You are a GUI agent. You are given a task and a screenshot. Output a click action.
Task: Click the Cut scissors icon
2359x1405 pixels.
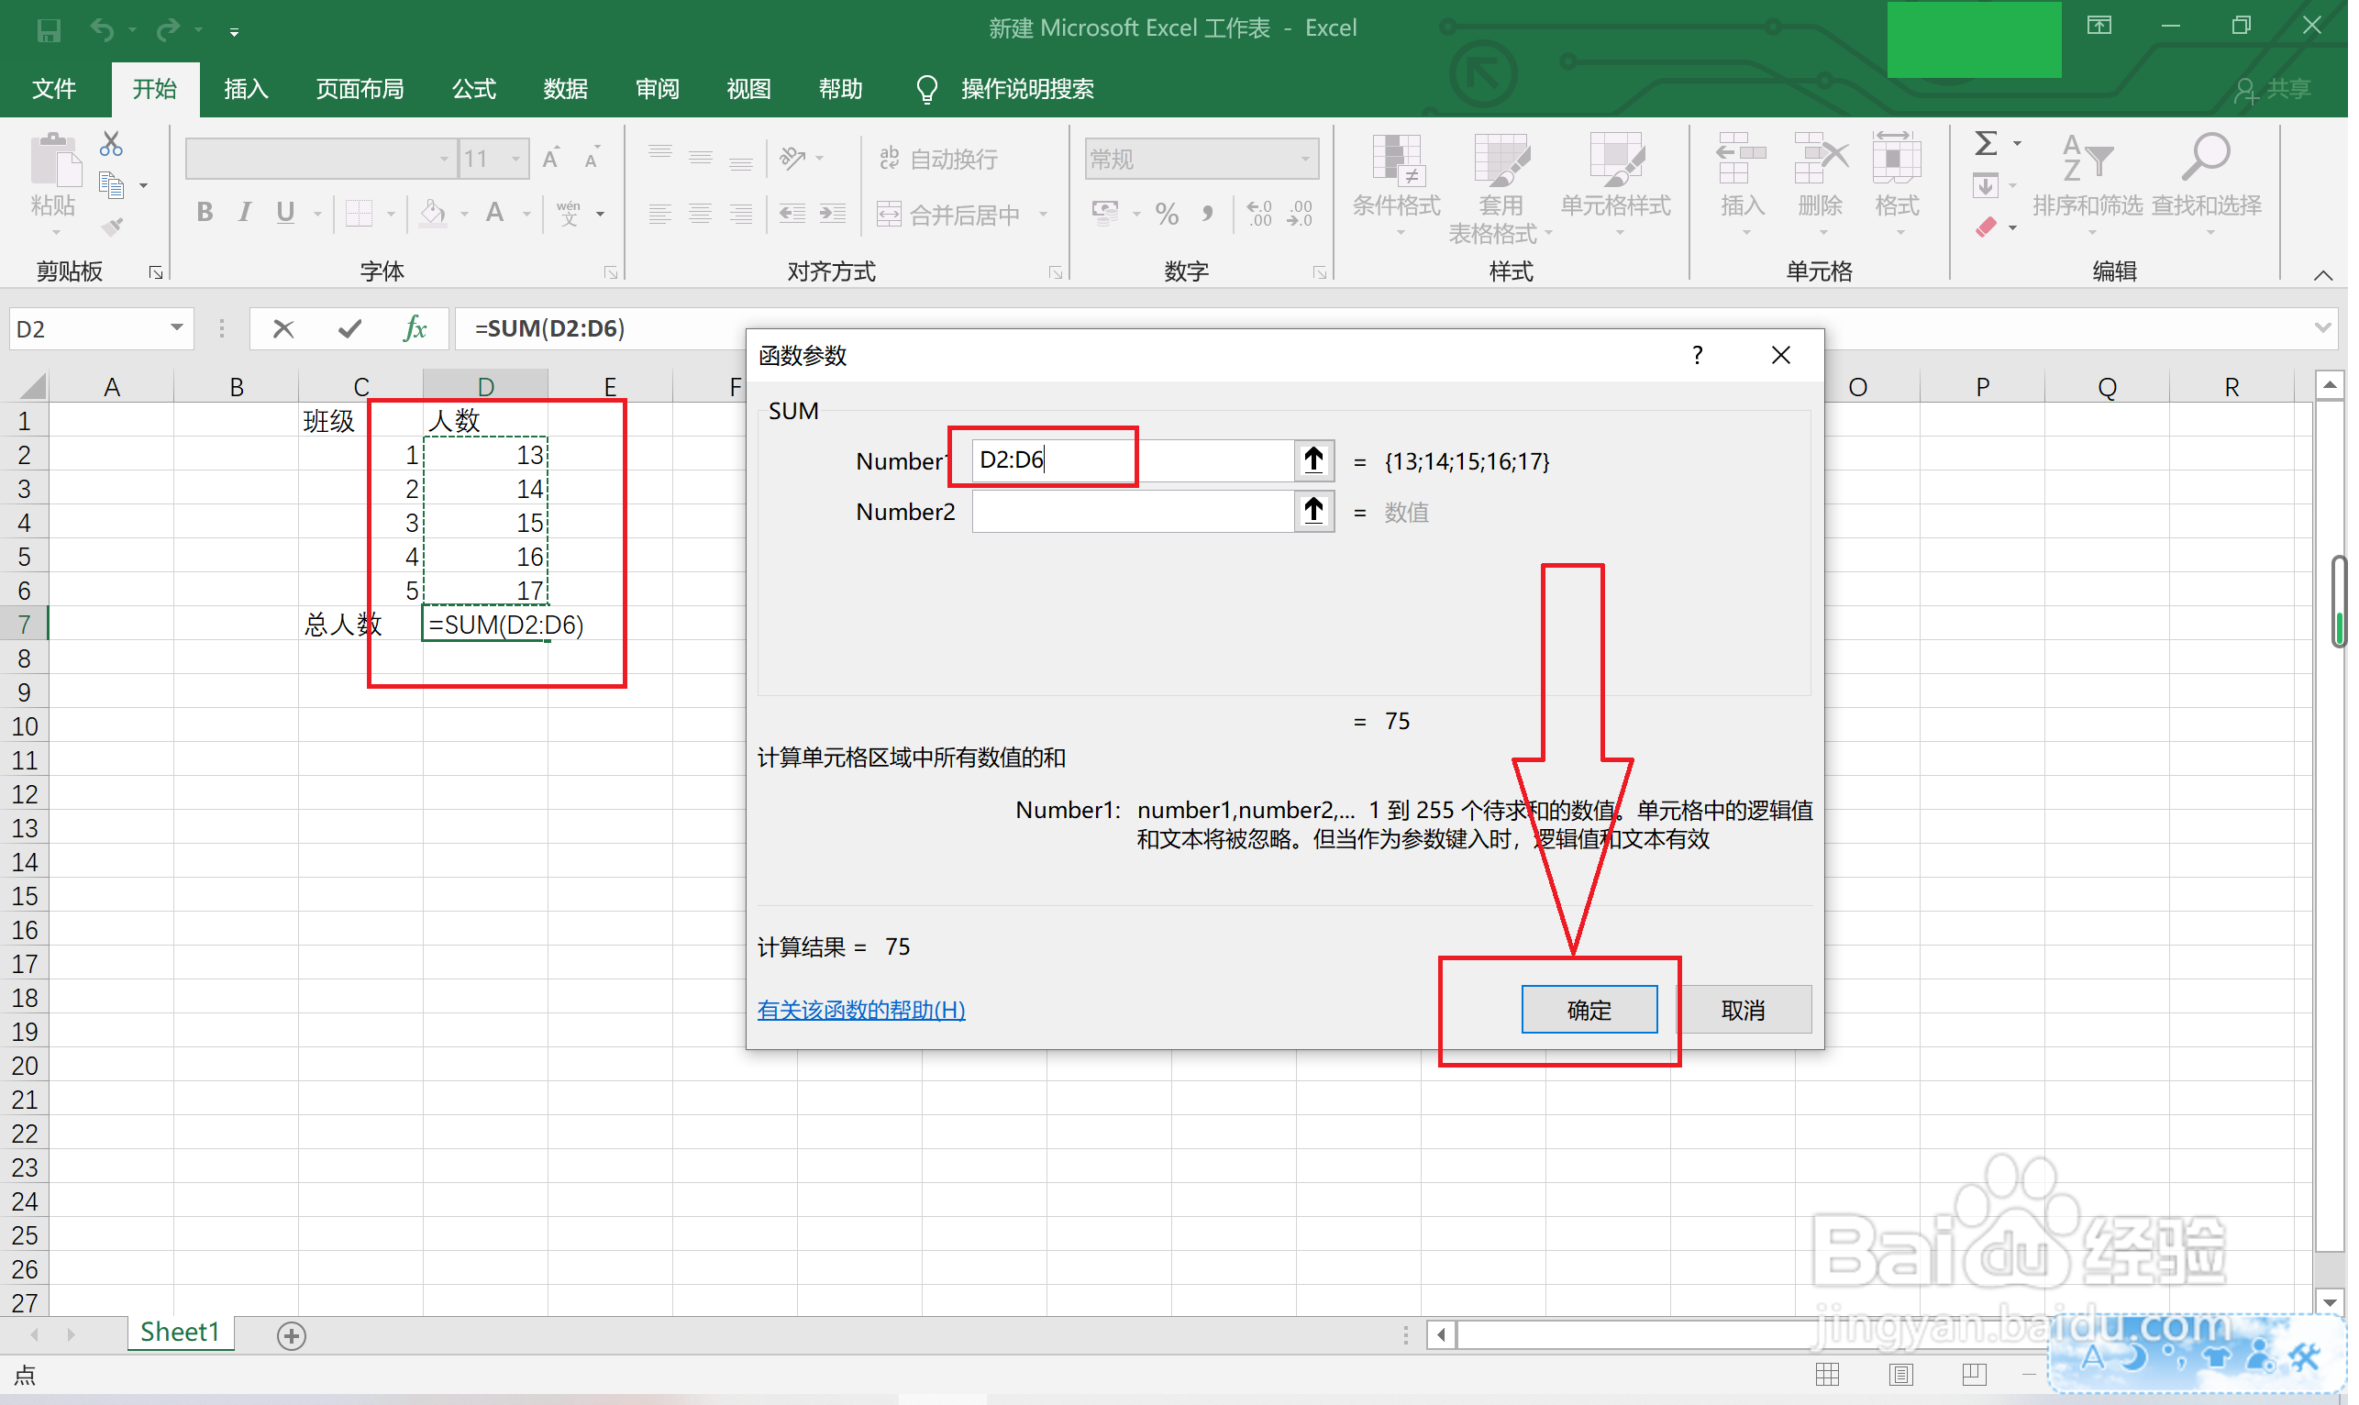[x=112, y=144]
